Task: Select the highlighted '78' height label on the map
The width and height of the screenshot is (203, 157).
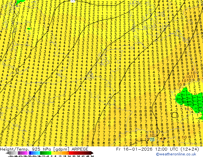Action: (152, 139)
